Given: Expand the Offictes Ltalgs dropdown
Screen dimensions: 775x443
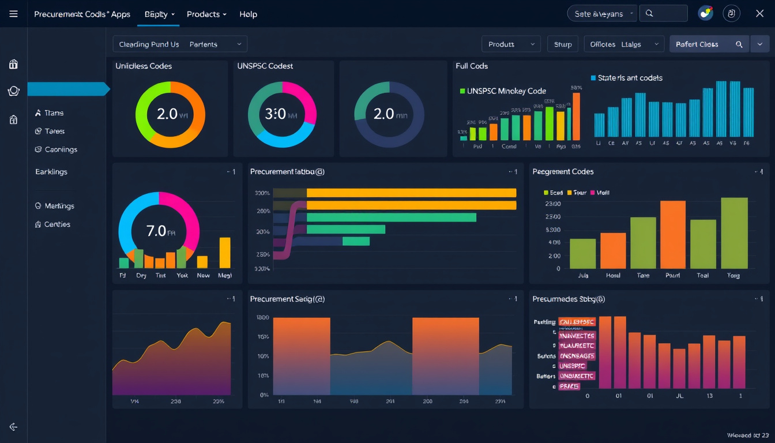Looking at the screenshot, I should (623, 44).
